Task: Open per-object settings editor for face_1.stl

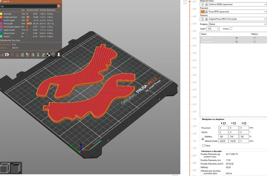Action: (255, 38)
